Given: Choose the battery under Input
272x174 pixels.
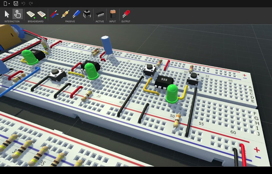Looking at the screenshot, I should tap(112, 14).
